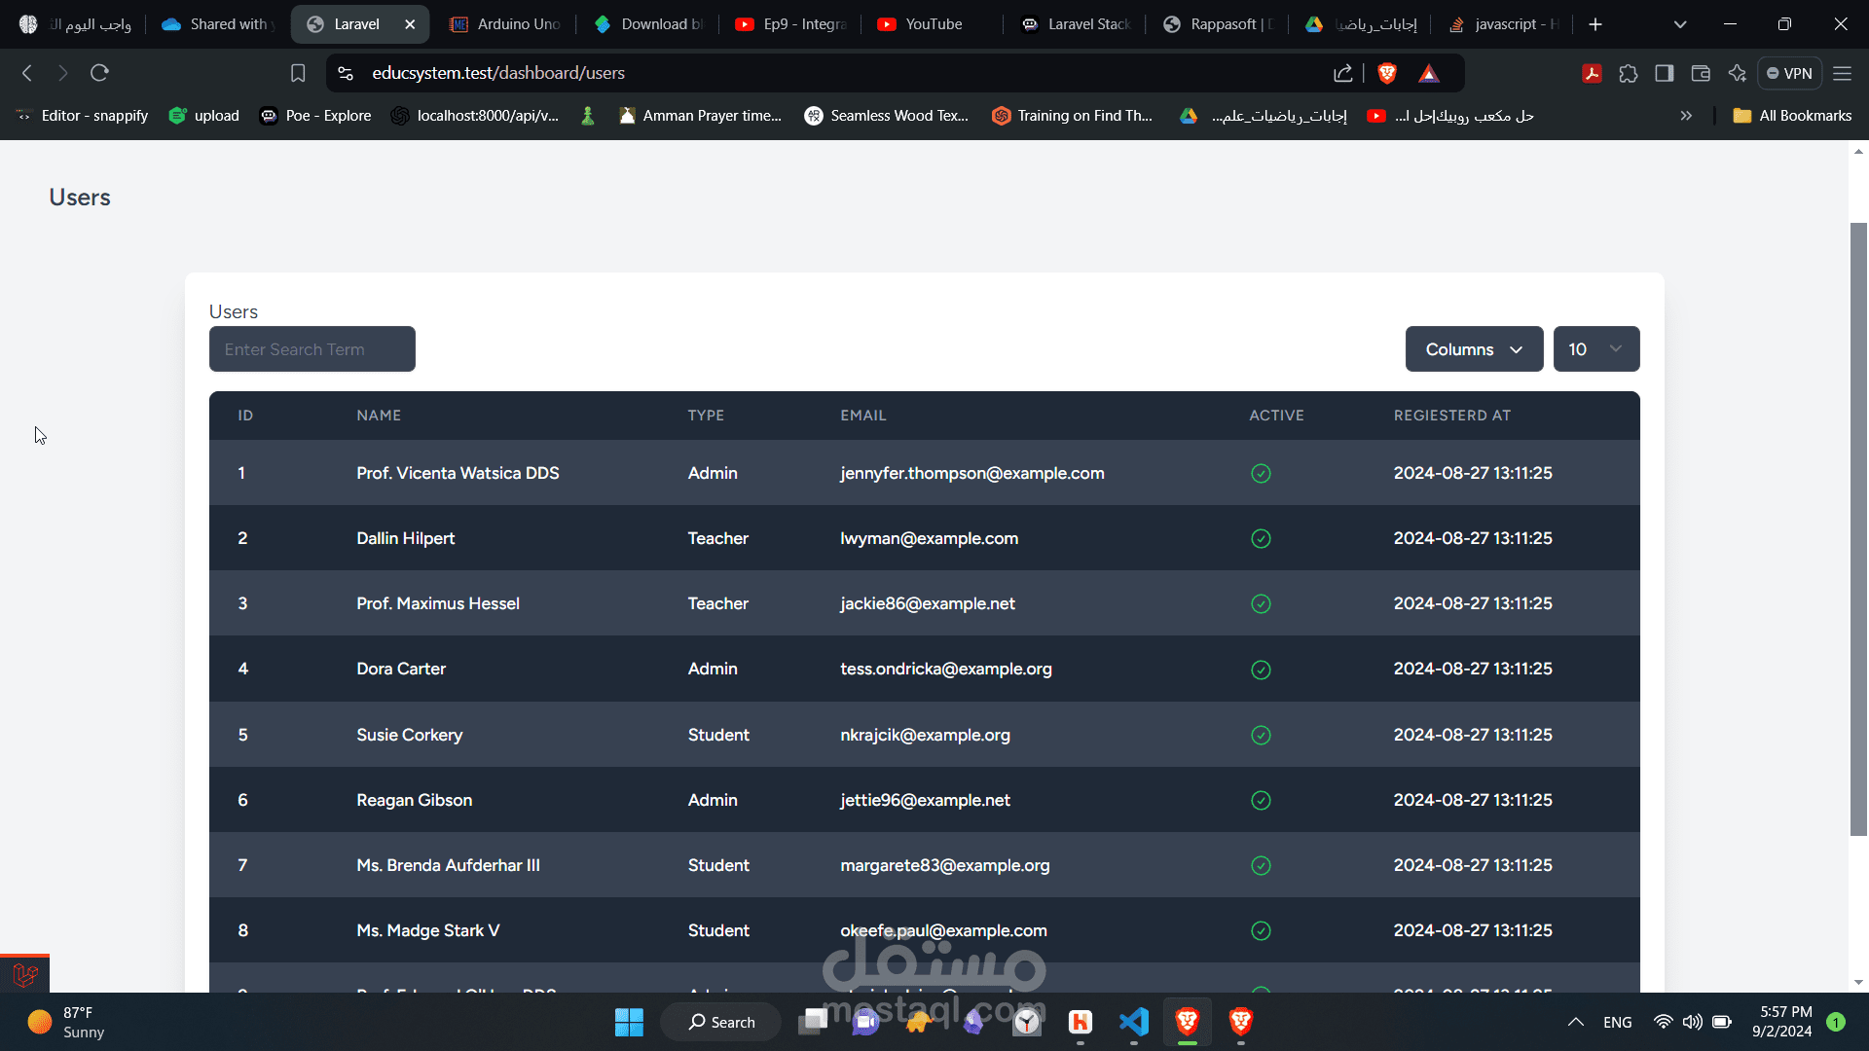Click the Enter Search Term field
Screen dimensions: 1869x1051
click(x=311, y=349)
